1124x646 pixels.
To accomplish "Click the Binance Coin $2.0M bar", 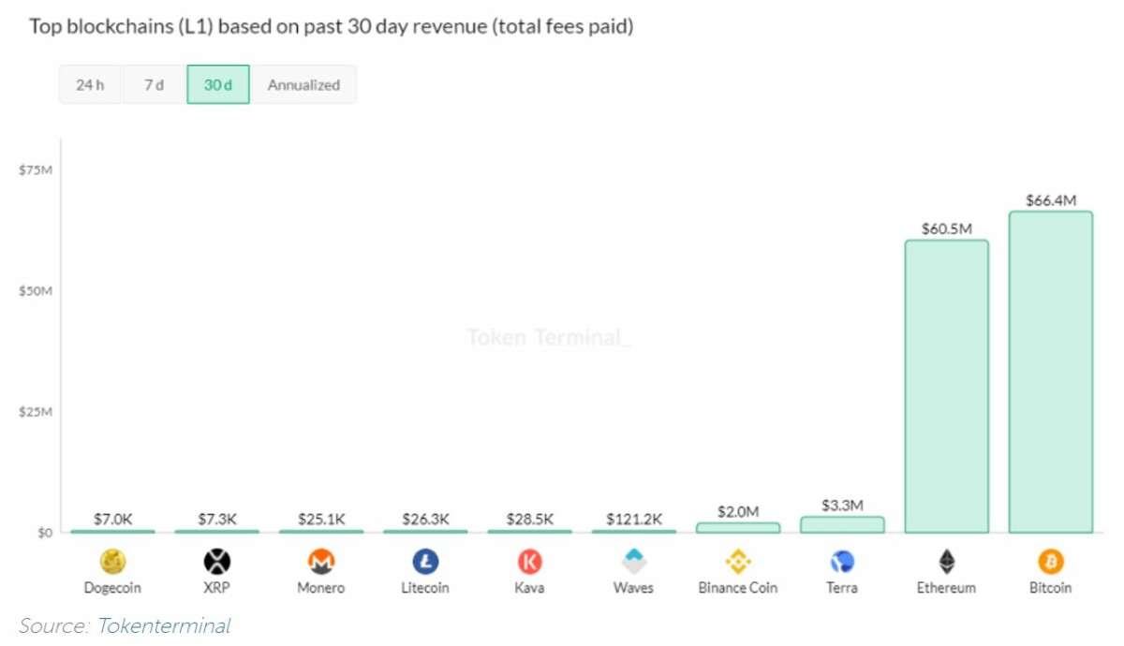I will coord(738,528).
